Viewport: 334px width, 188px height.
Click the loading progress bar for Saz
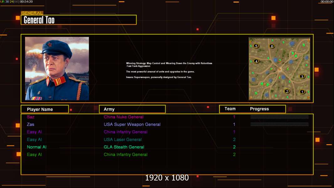pos(279,117)
